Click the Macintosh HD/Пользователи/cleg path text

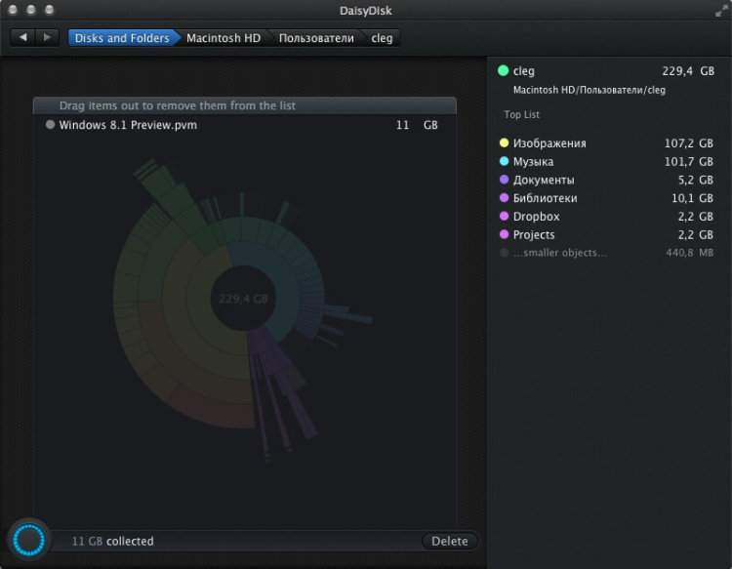590,90
